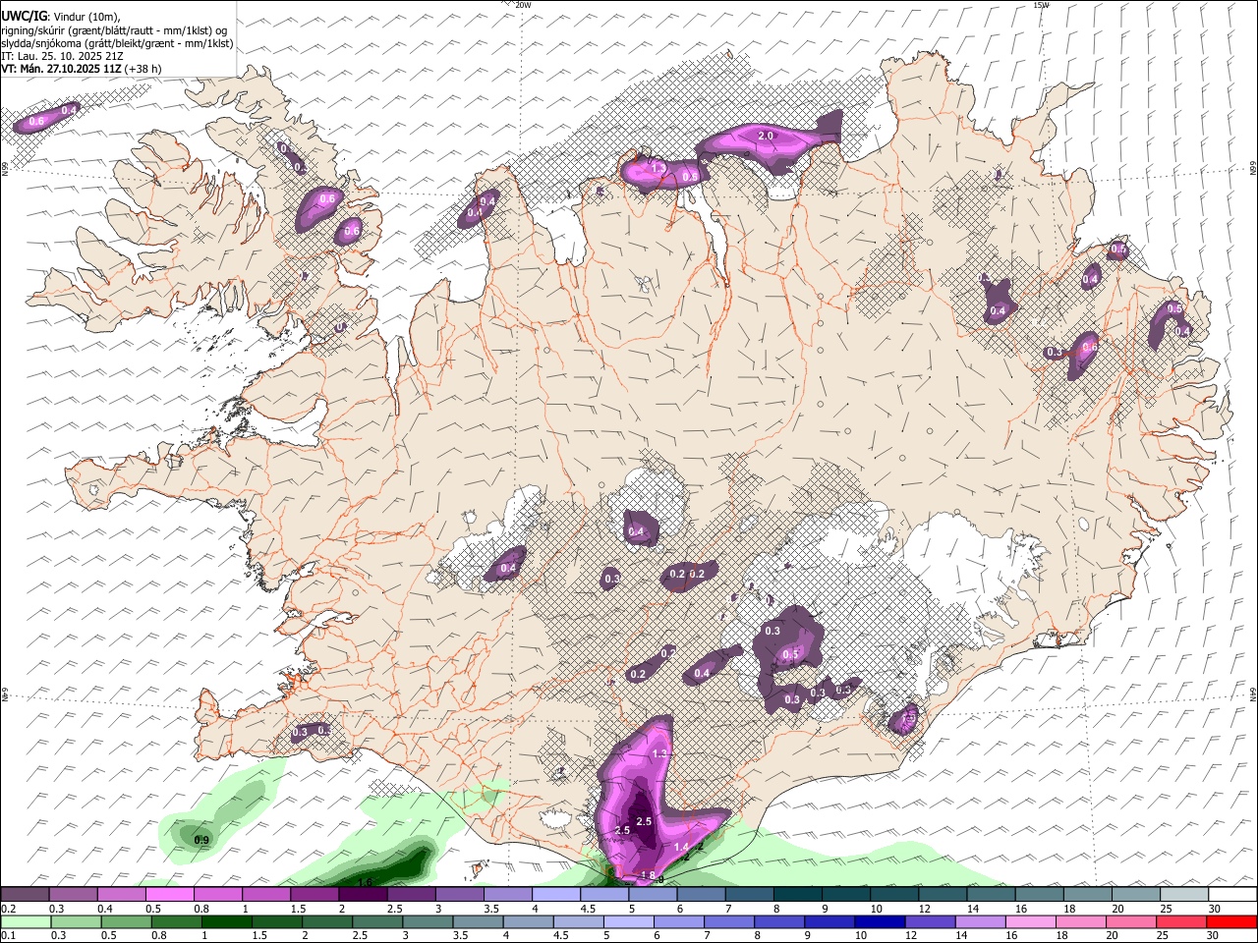The height and width of the screenshot is (943, 1258).
Task: Click the dark teal 8 snow legend swatch
Action: pyautogui.click(x=796, y=894)
